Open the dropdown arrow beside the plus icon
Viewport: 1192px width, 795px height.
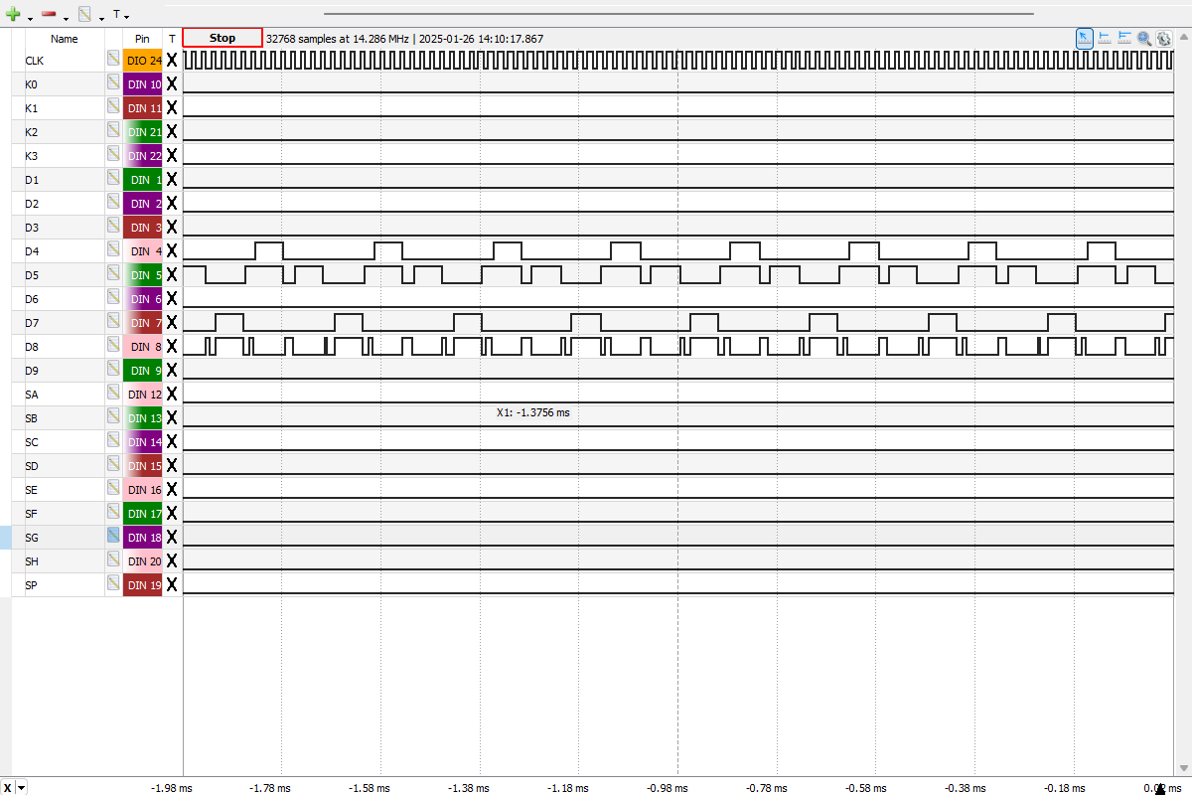[x=30, y=18]
